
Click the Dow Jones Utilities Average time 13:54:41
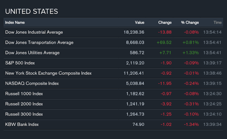tap(212, 53)
